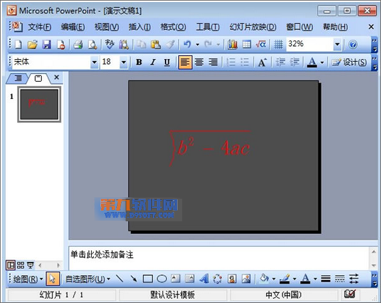Expand the font size dropdown
Image resolution: width=381 pixels, height=303 pixels.
(124, 62)
